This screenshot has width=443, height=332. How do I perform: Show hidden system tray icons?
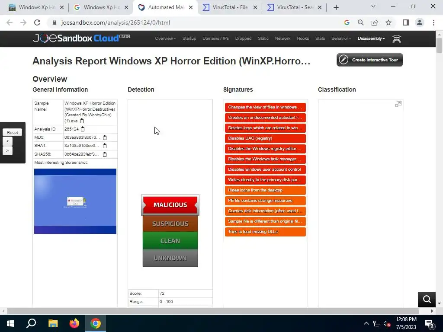pyautogui.click(x=366, y=323)
